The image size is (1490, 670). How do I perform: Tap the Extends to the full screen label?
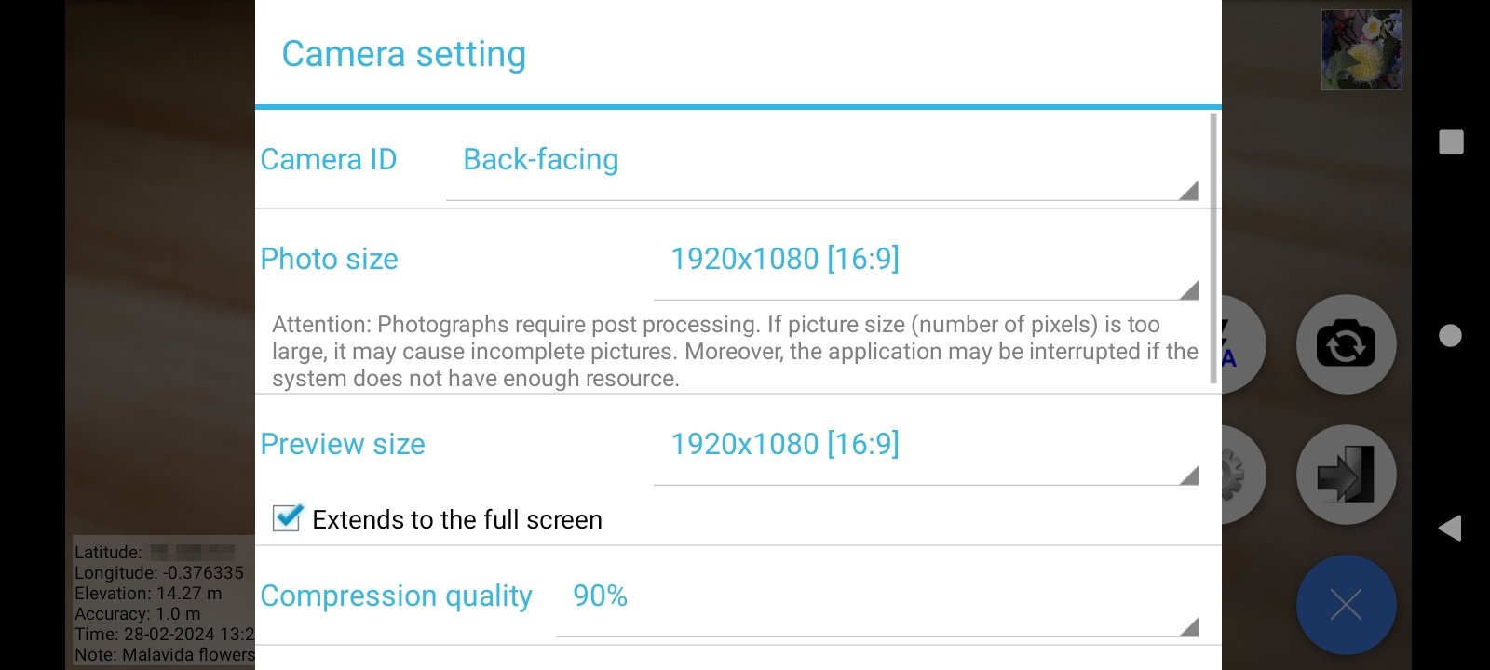click(457, 519)
